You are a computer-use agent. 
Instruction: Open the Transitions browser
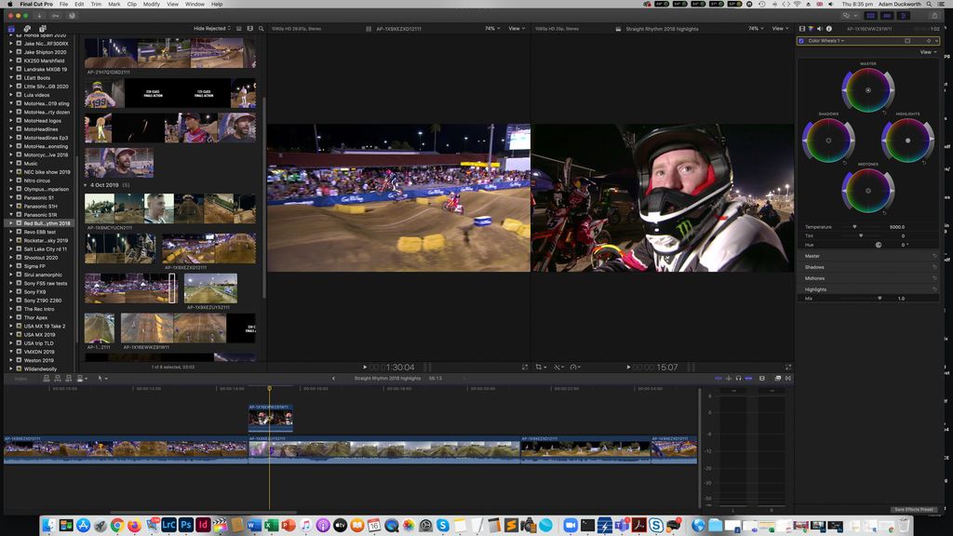point(788,378)
